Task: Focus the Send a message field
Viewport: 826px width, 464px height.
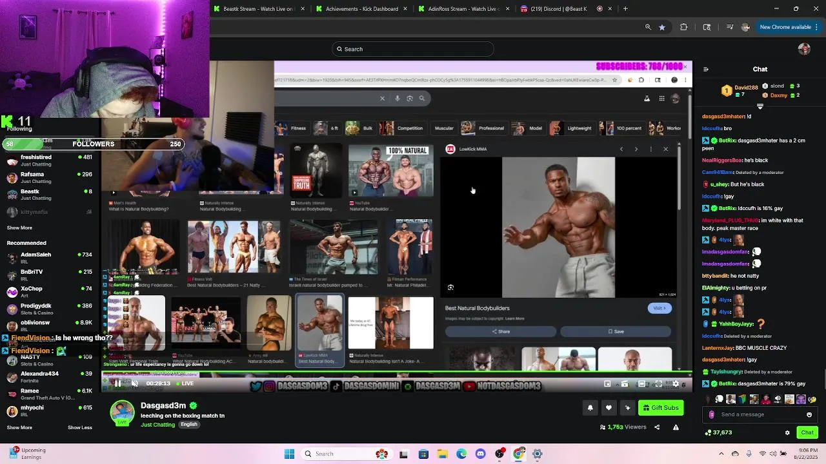Action: (760, 414)
